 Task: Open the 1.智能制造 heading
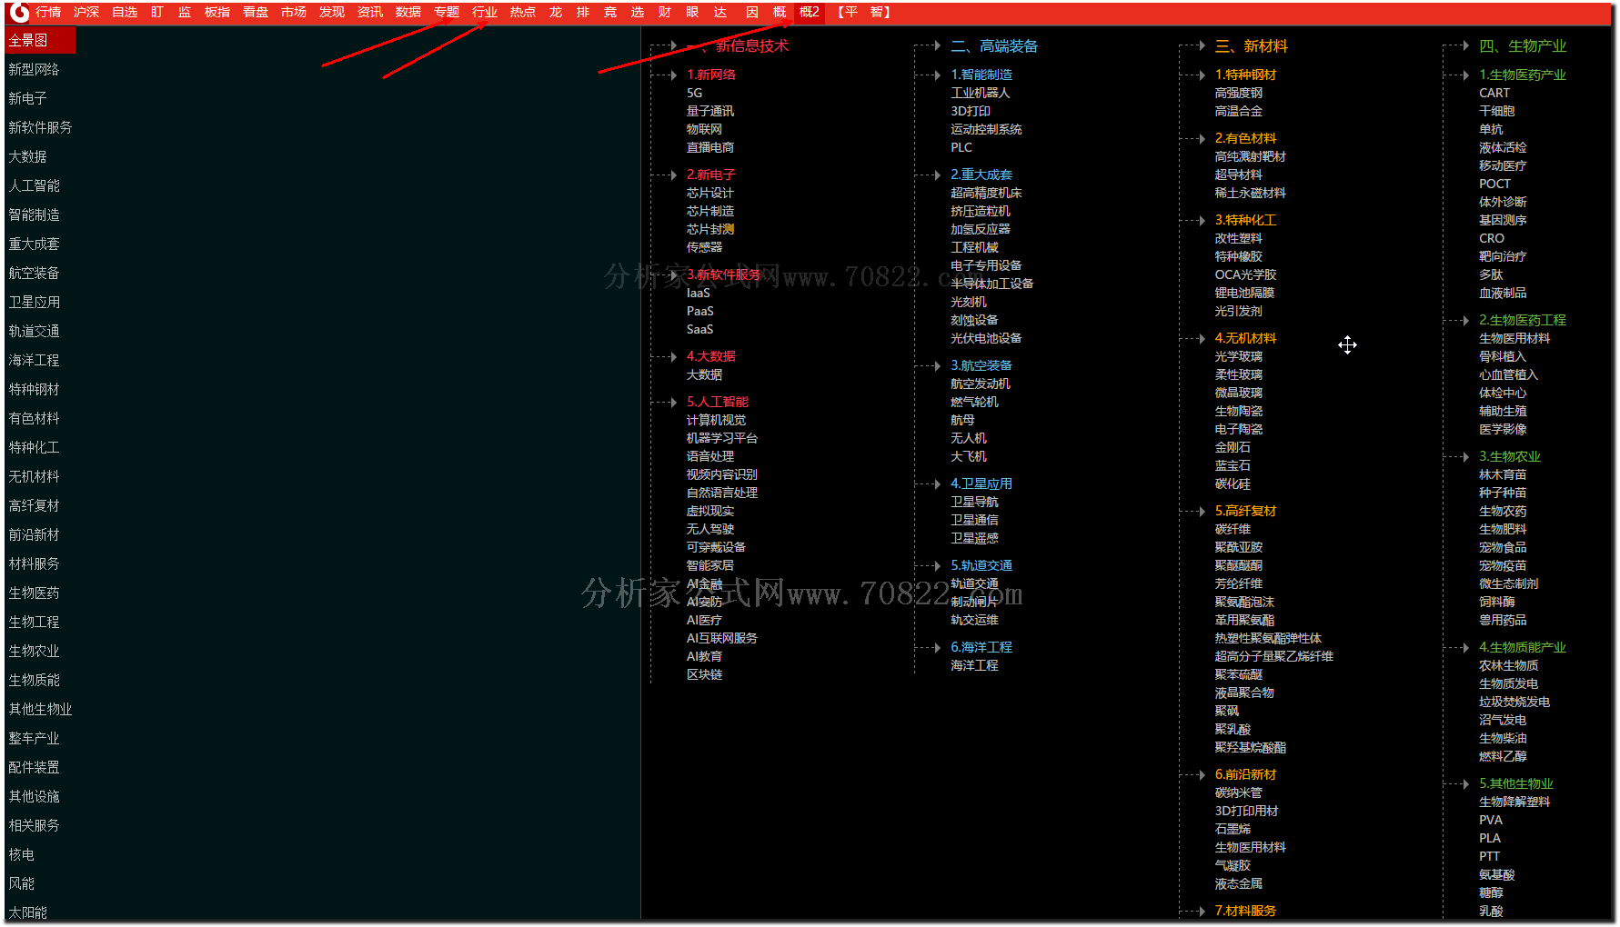981,75
